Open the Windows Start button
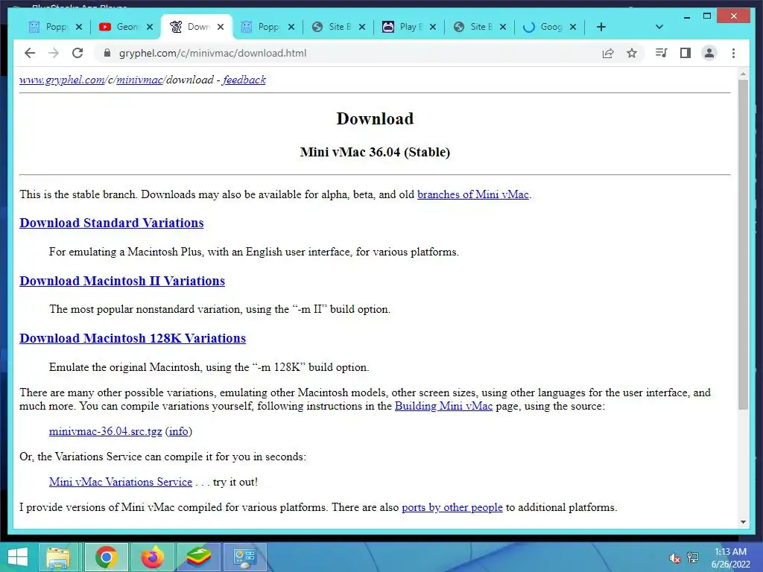 pos(18,557)
